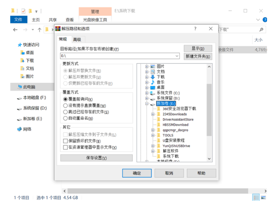
Task: Click the 此电脑 computer icon in sidebar
Action: pos(19,87)
